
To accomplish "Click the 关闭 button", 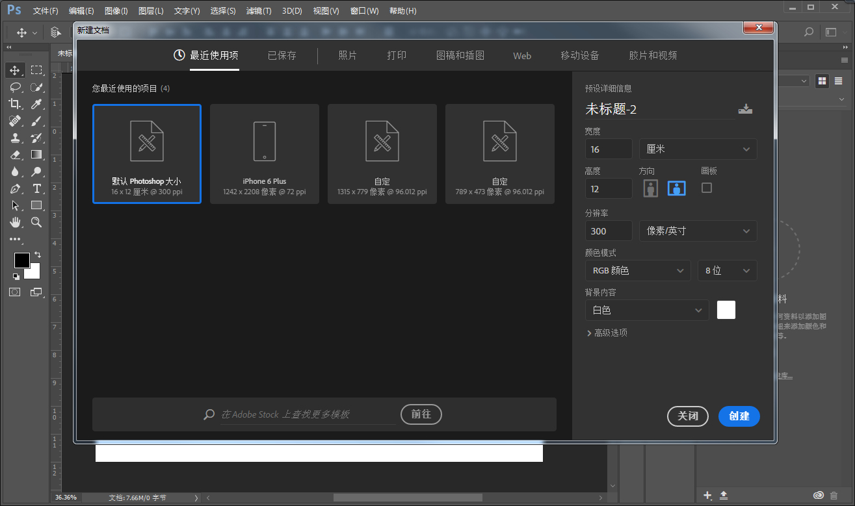I will pyautogui.click(x=688, y=416).
